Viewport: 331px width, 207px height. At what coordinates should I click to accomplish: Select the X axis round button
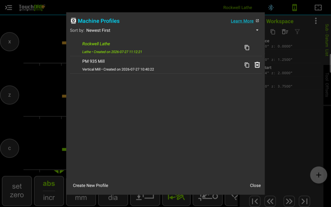click(10, 42)
